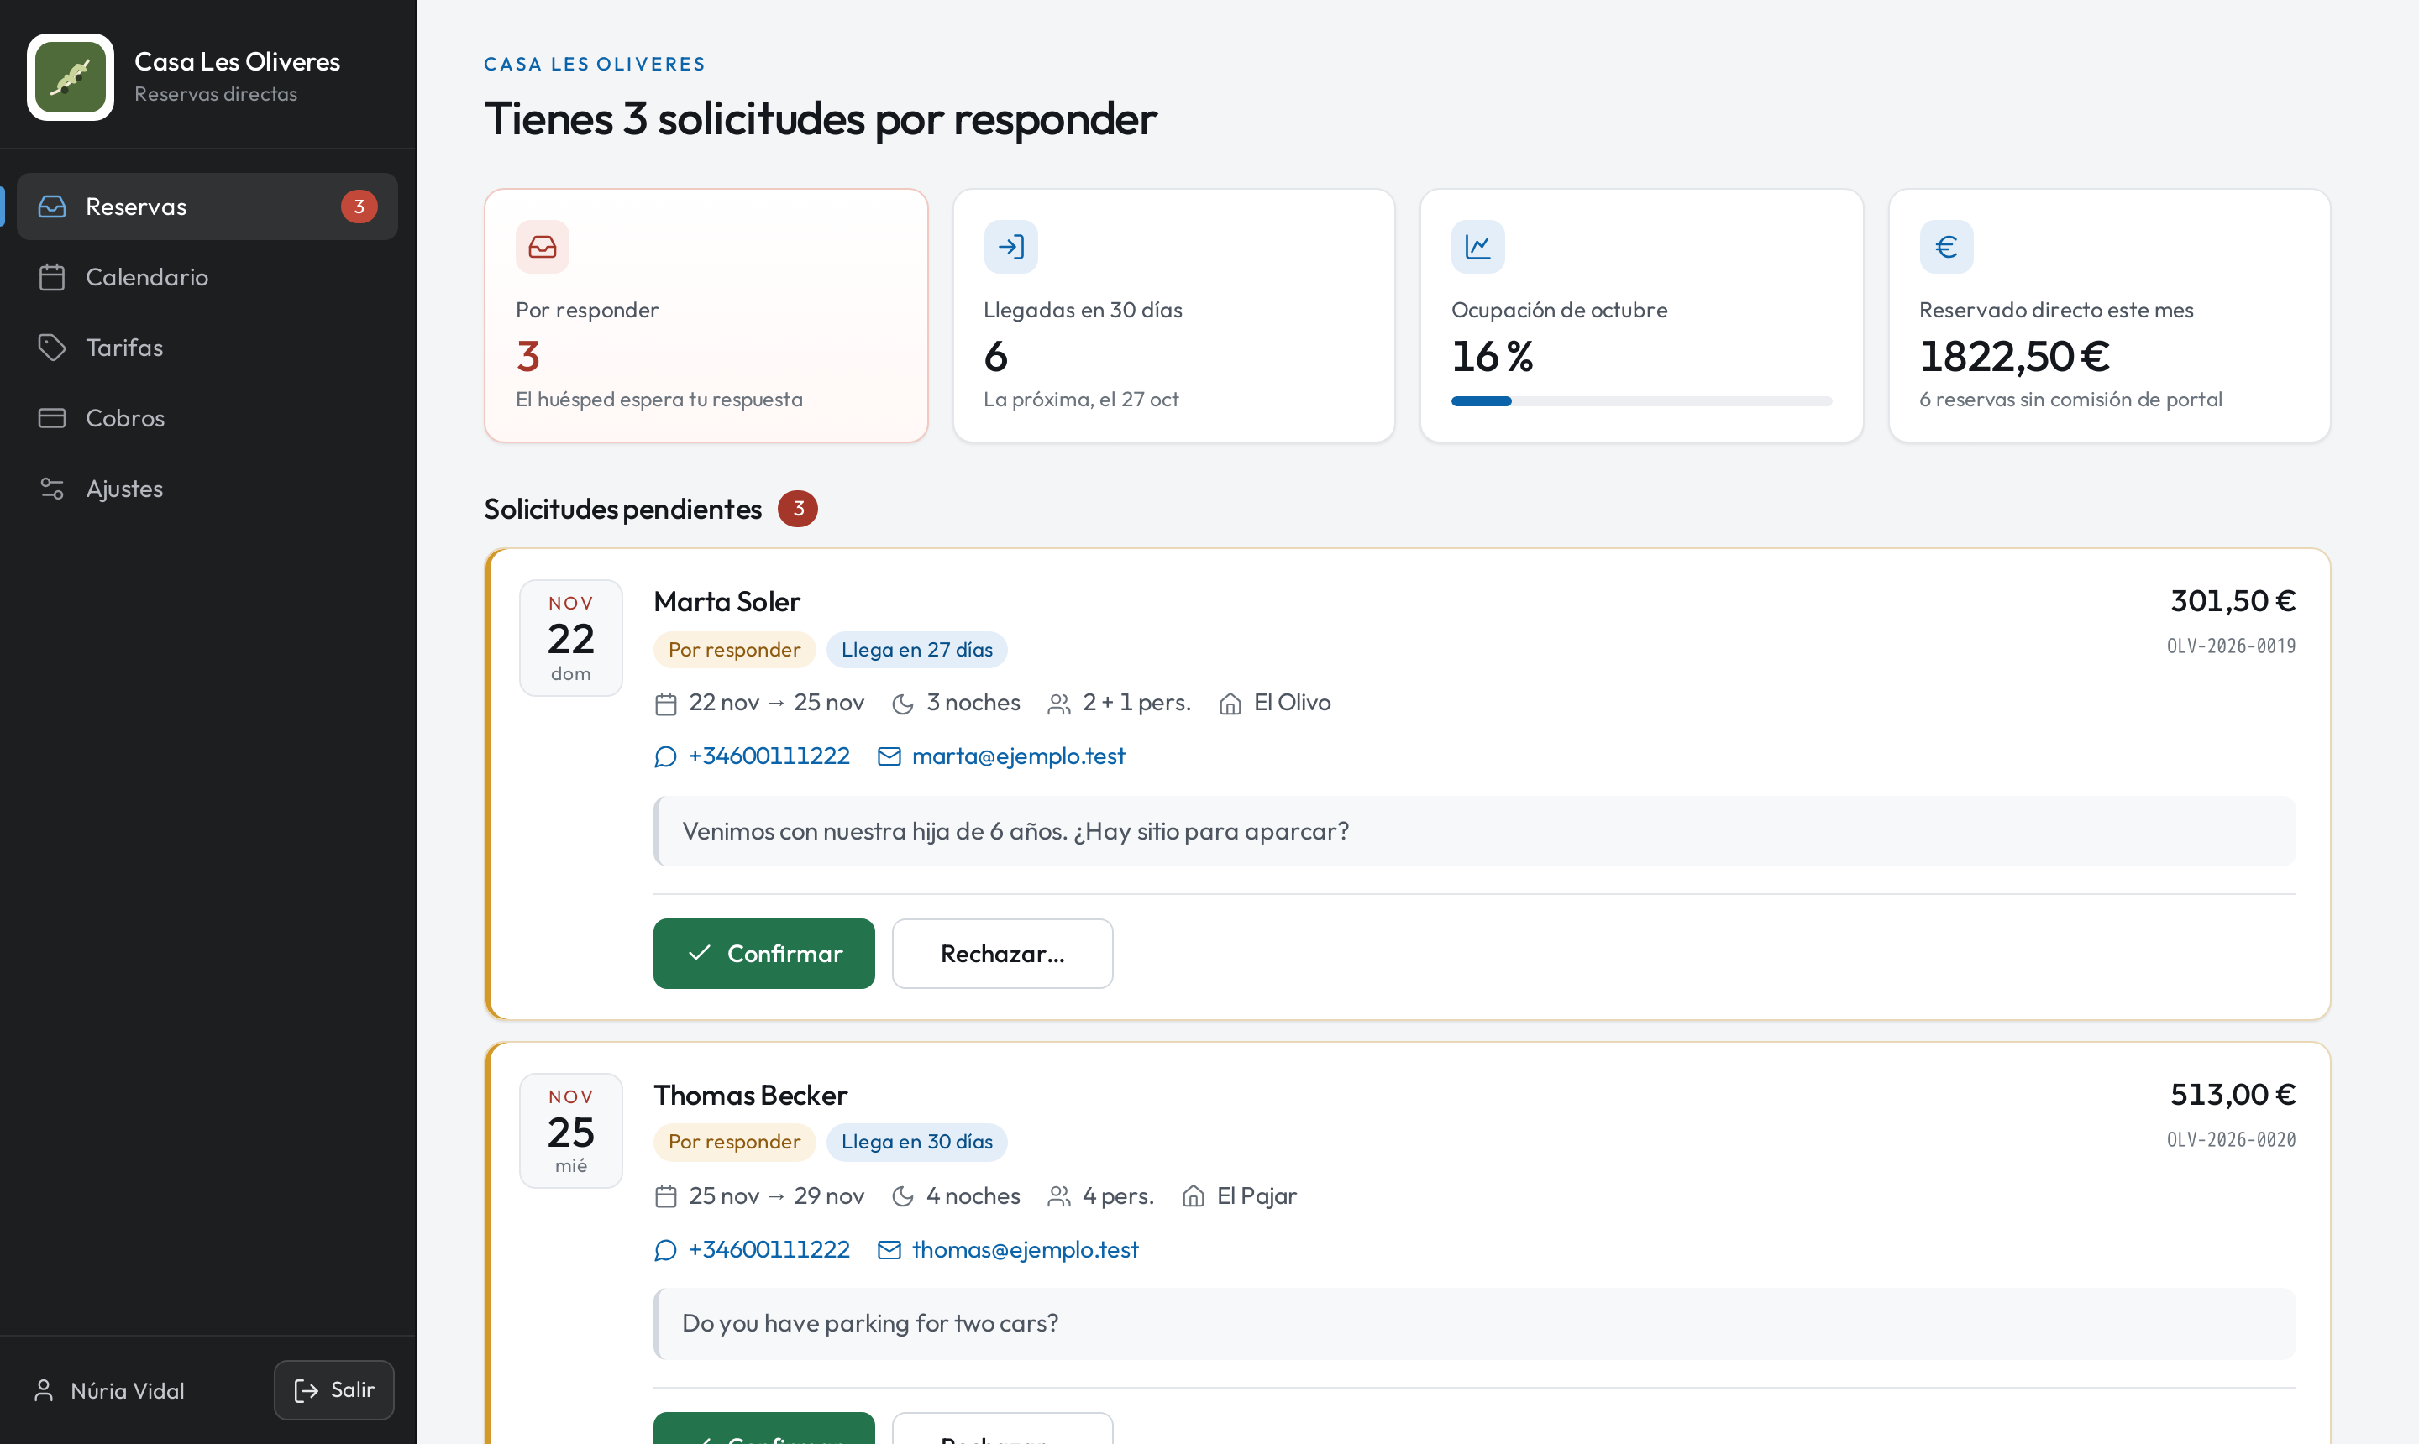
Task: Click booking code OLV-2026-0020
Action: point(2231,1139)
